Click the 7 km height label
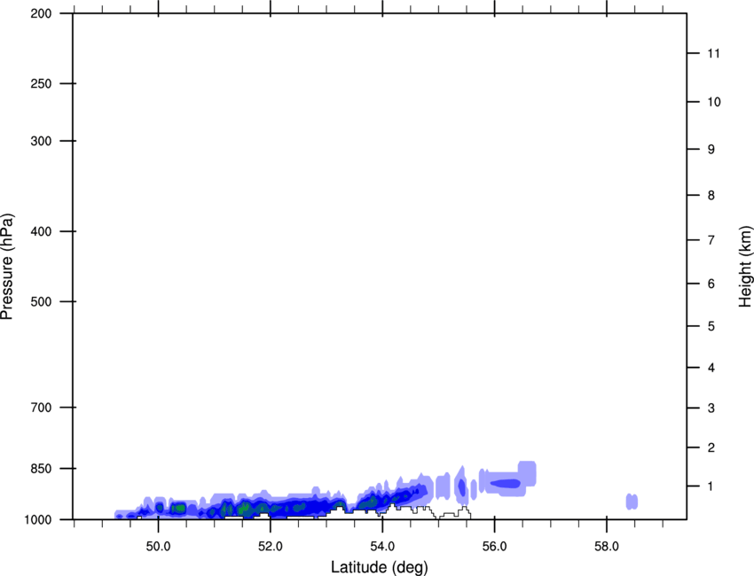 coord(711,240)
